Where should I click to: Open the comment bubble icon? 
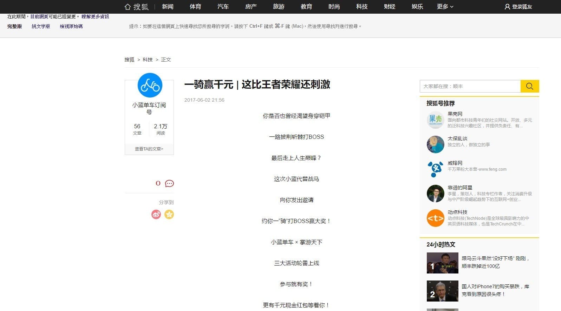[x=169, y=183]
